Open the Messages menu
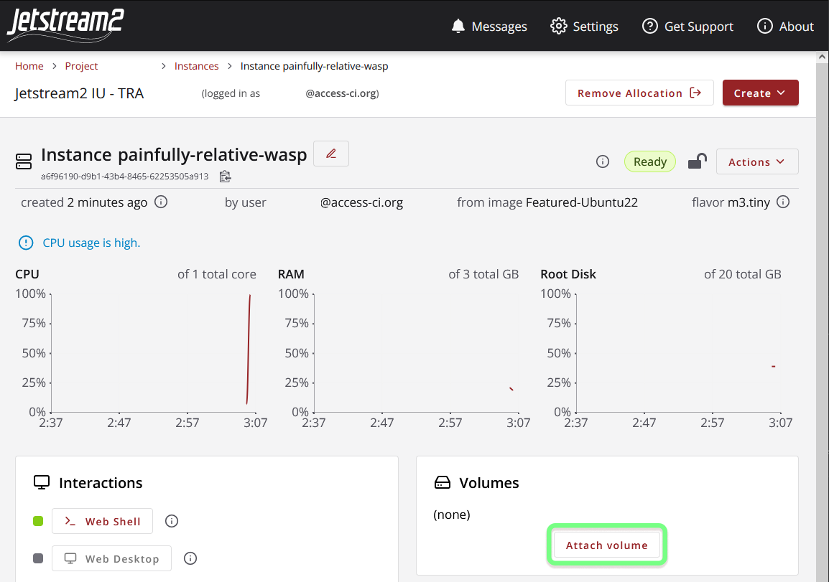Screen dimensions: 829x582 (x=489, y=26)
